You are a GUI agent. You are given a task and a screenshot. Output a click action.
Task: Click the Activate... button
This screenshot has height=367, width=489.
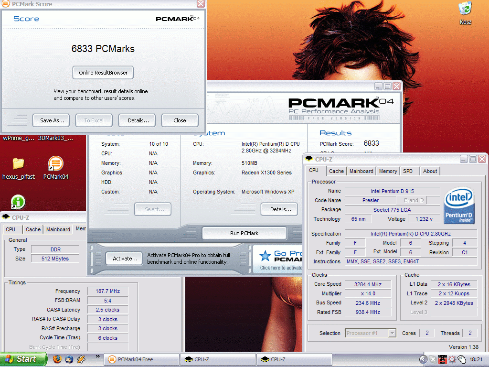pos(124,259)
